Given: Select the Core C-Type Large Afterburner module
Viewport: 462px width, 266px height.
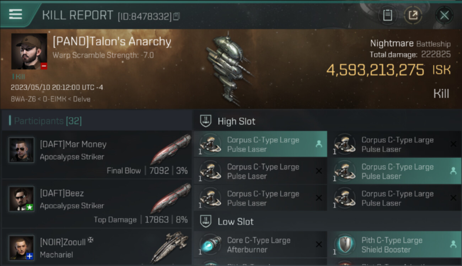Looking at the screenshot, I should pyautogui.click(x=260, y=245).
